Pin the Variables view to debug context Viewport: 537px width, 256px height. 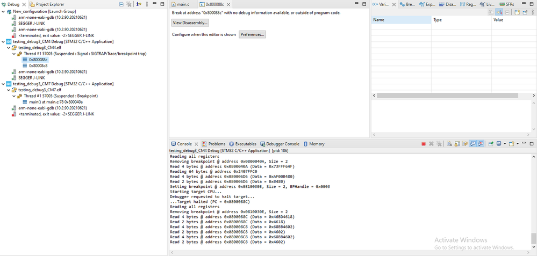click(x=525, y=12)
